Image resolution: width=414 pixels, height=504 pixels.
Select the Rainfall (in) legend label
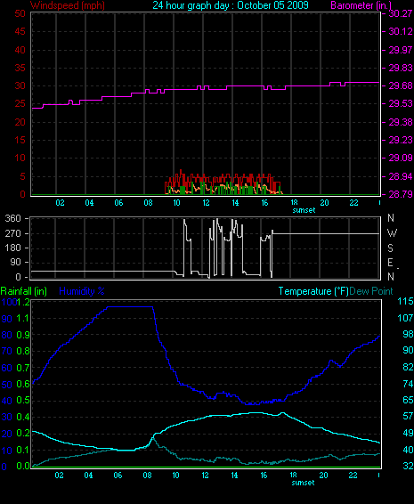24,291
